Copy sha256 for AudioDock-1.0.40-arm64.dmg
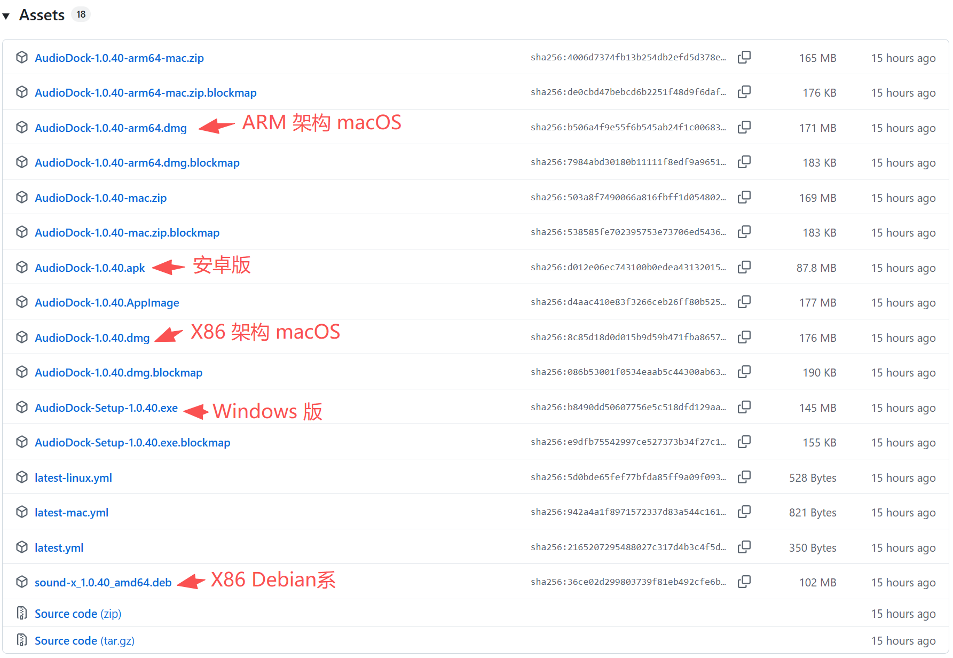The image size is (953, 658). [x=744, y=127]
